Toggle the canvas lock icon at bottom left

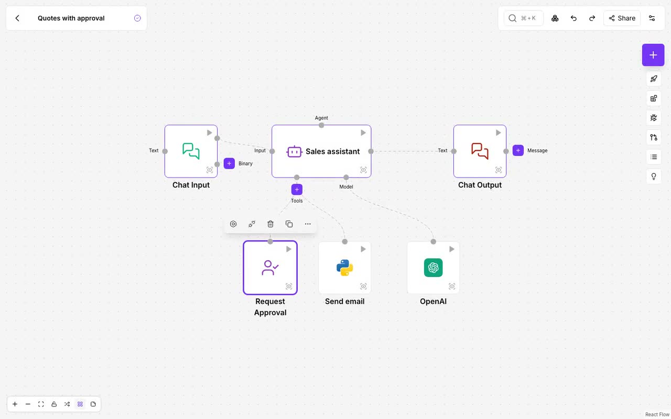[x=54, y=404]
